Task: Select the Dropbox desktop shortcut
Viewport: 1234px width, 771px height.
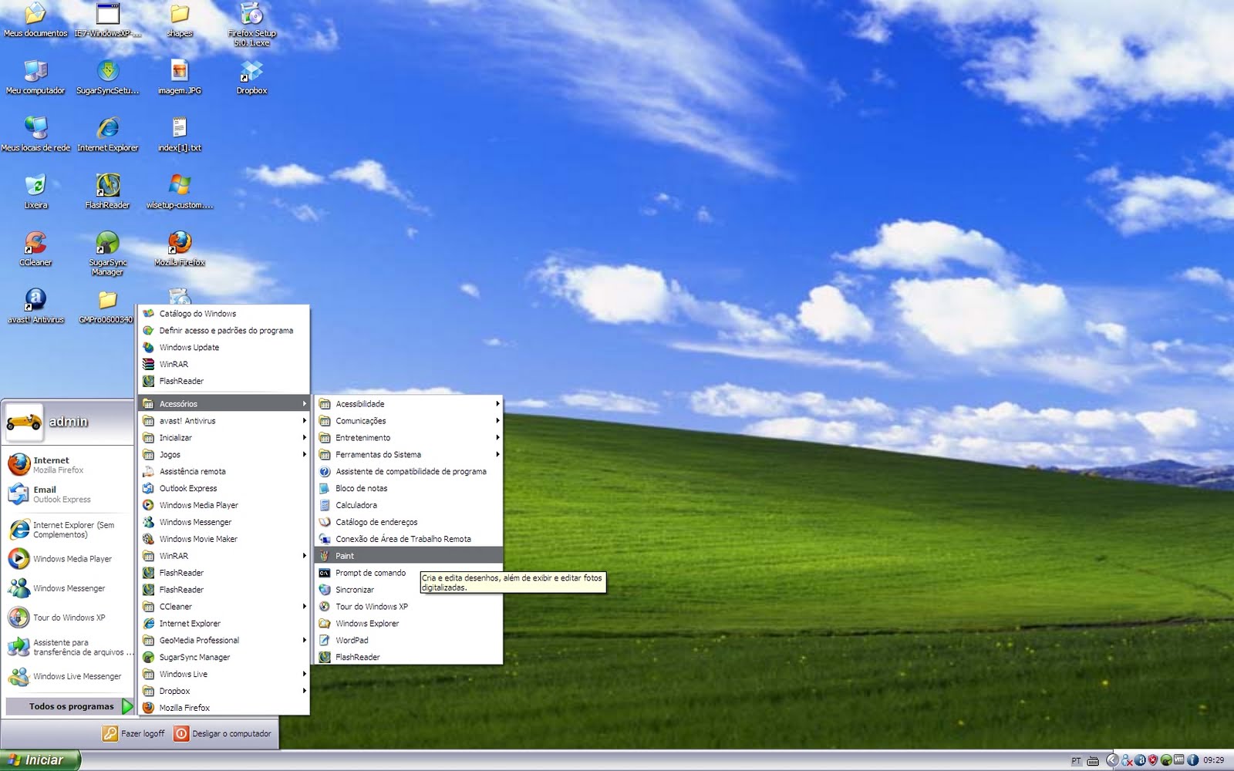Action: click(x=252, y=78)
